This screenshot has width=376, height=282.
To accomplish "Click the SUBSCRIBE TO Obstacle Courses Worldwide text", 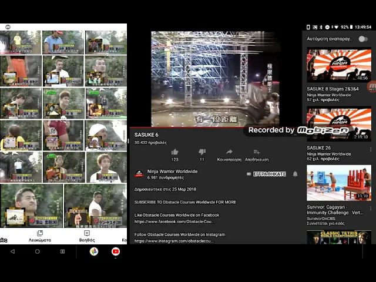I will (x=185, y=202).
